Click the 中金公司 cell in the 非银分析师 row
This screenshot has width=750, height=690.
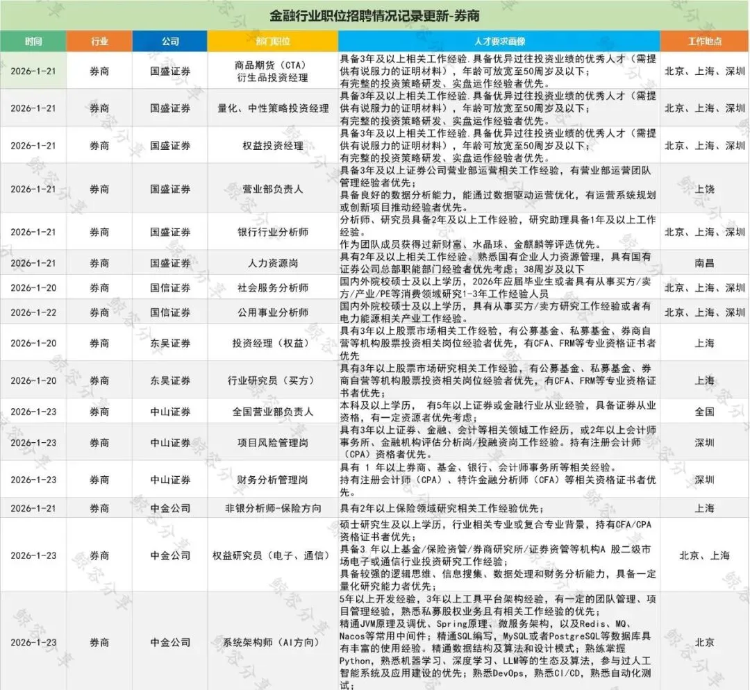click(170, 508)
